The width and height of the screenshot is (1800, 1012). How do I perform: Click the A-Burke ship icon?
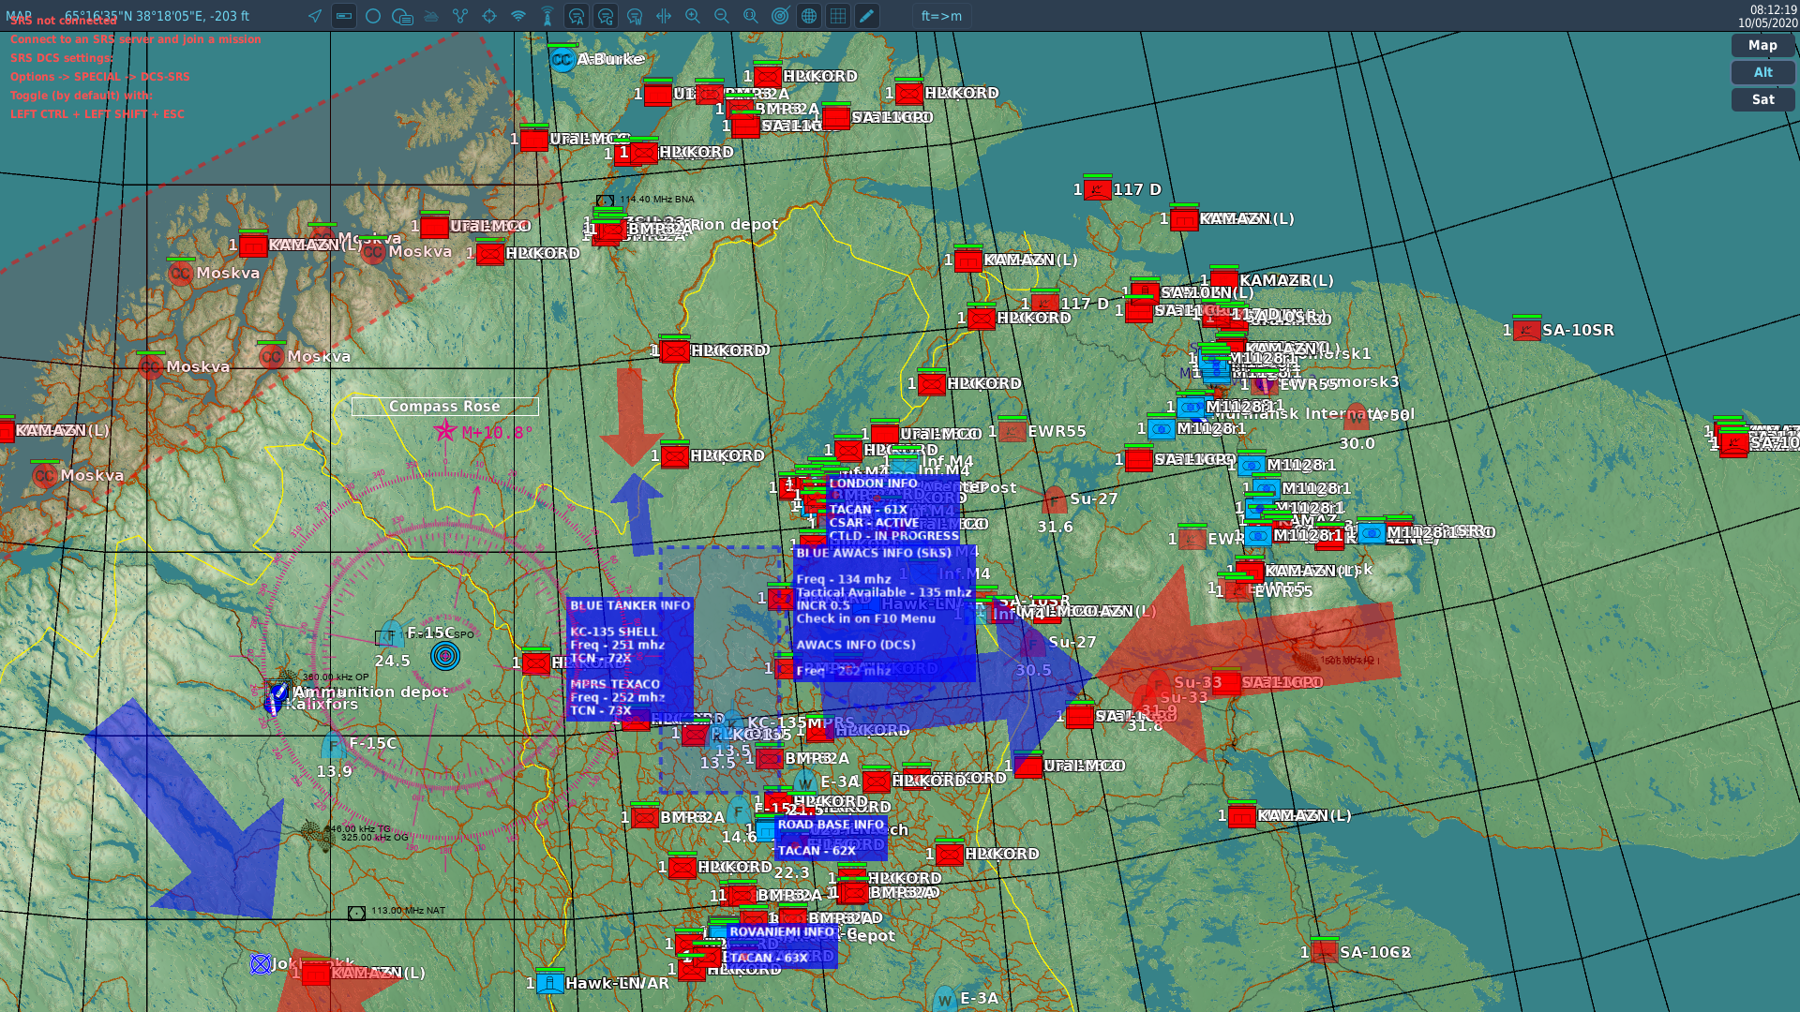(x=562, y=60)
